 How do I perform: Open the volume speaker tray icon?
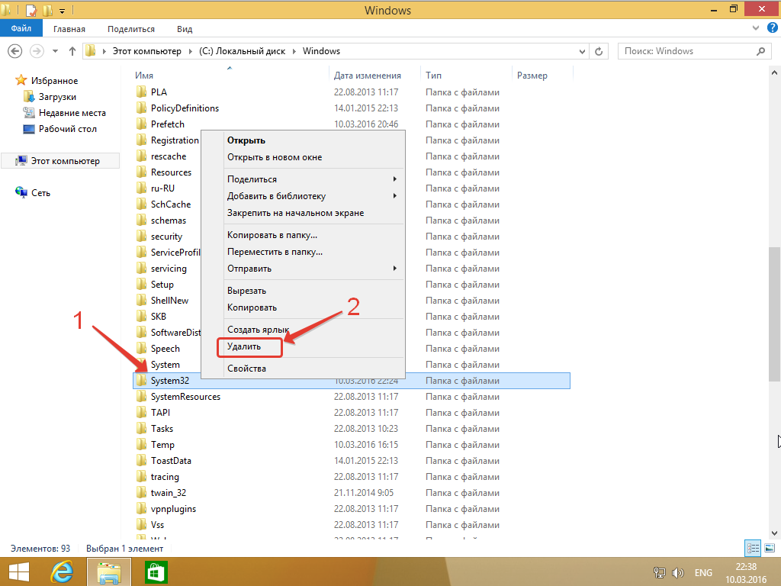tap(677, 572)
